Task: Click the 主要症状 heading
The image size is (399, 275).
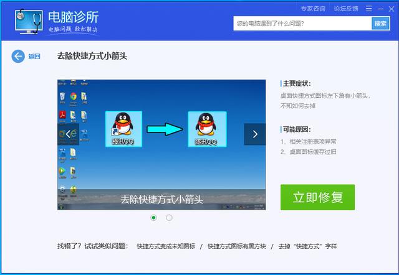Action: pos(297,83)
